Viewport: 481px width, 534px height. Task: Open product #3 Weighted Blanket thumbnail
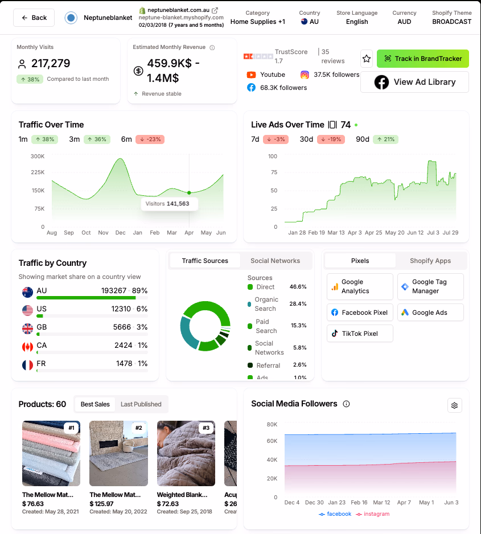tap(186, 453)
